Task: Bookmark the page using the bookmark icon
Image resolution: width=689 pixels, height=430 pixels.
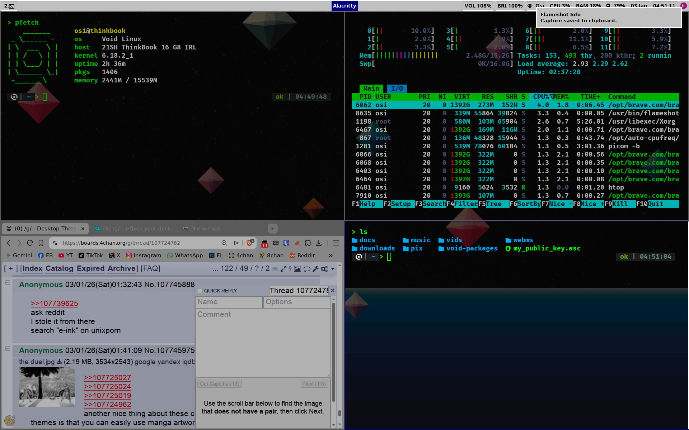Action: (41, 243)
